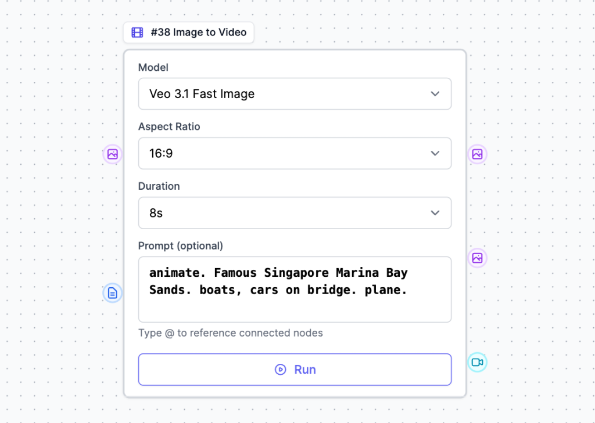This screenshot has height=423, width=595.
Task: Expand the Aspect Ratio dropdown arrow
Action: click(x=435, y=153)
